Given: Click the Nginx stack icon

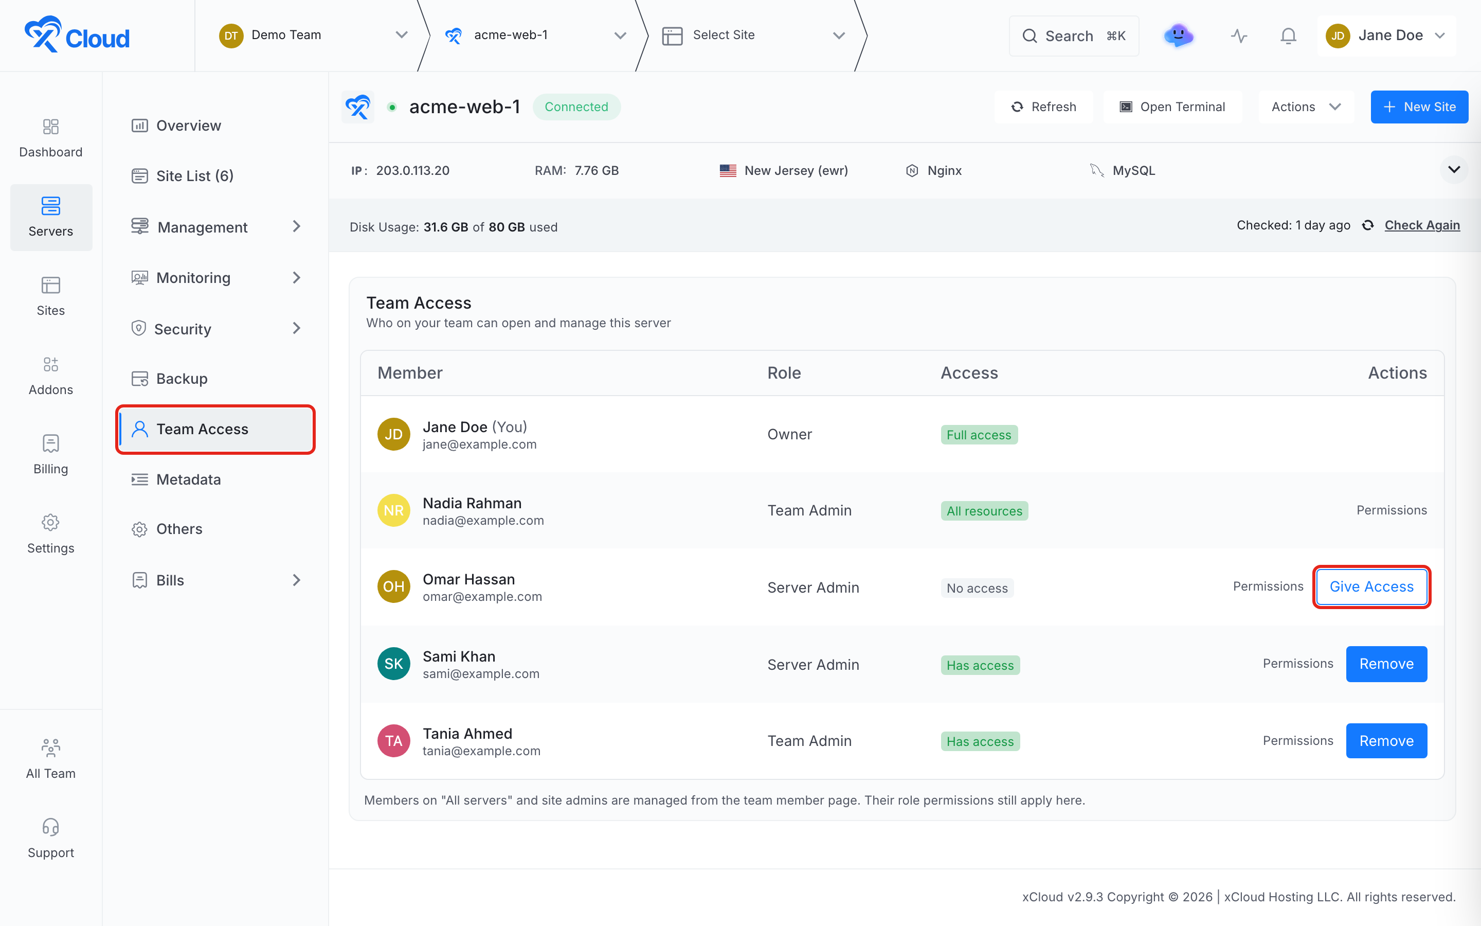Looking at the screenshot, I should coord(912,171).
